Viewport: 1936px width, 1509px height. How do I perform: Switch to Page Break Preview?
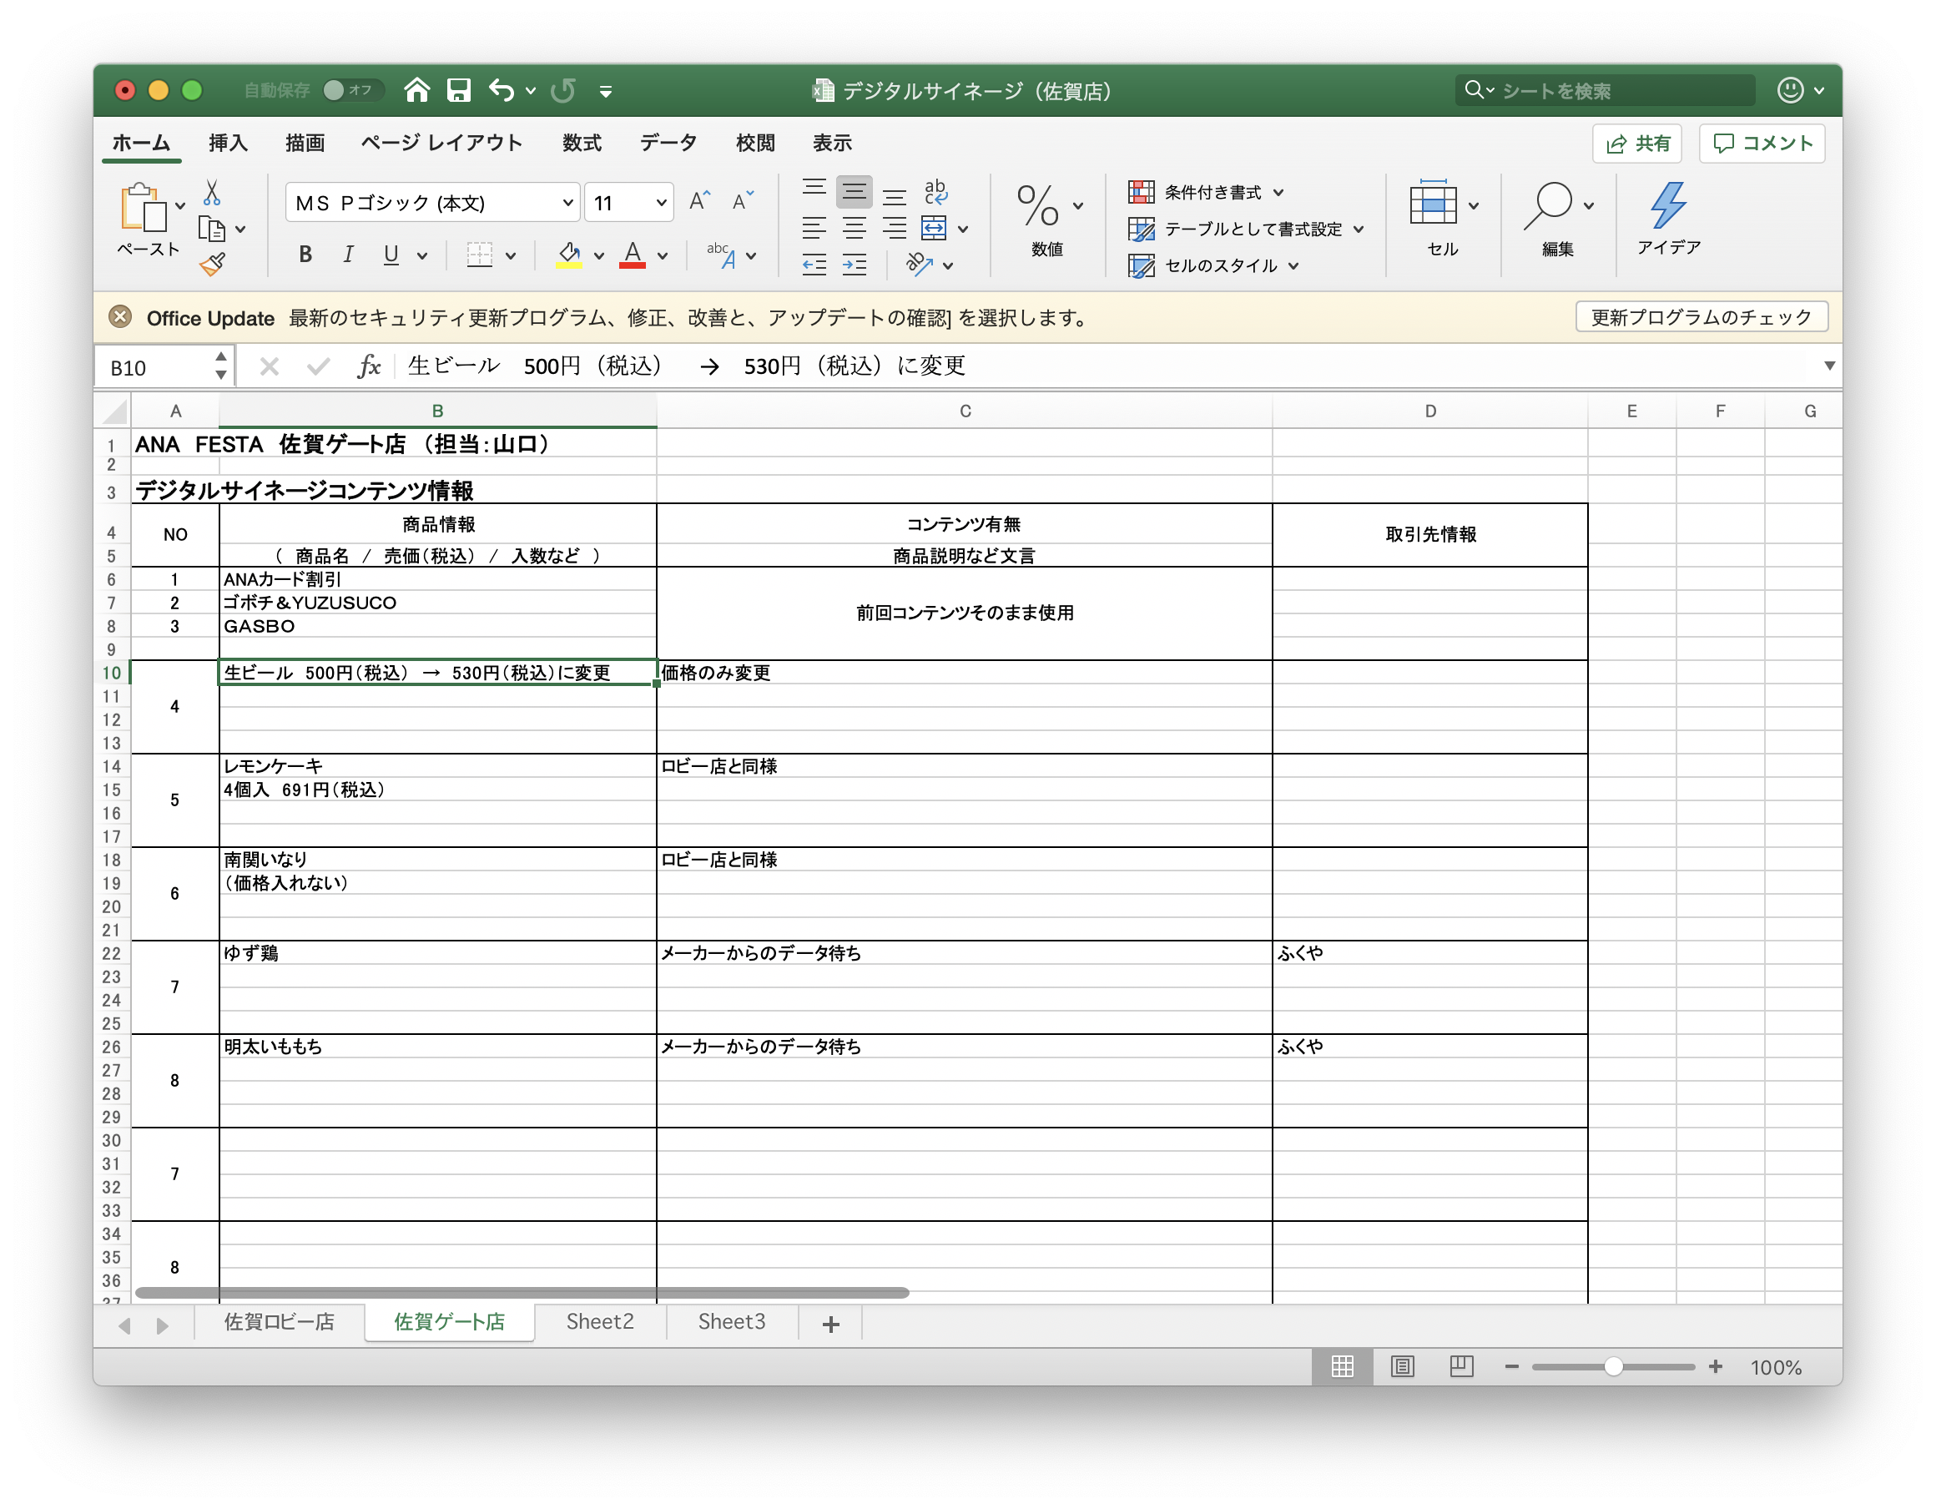click(1461, 1366)
